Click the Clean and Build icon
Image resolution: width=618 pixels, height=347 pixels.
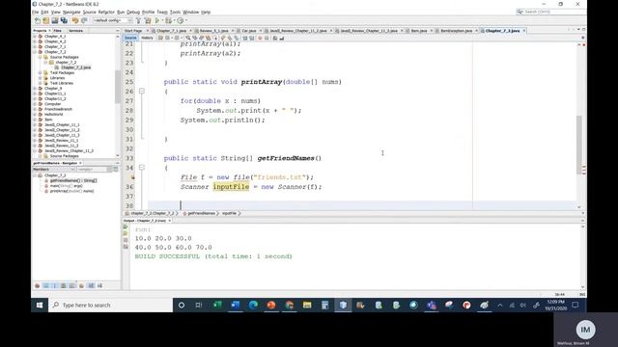148,20
